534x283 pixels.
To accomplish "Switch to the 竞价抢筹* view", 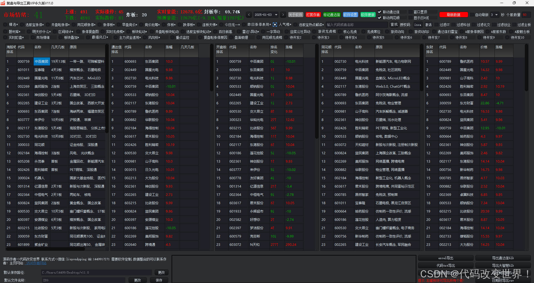I will click(x=141, y=25).
